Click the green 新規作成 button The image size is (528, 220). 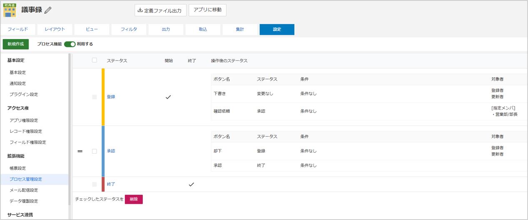point(16,44)
